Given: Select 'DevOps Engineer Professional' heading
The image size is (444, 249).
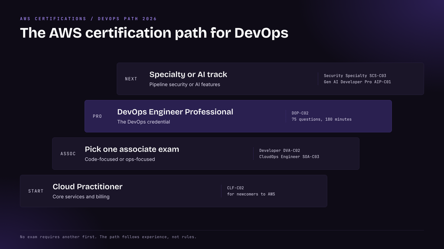Looking at the screenshot, I should (x=175, y=112).
